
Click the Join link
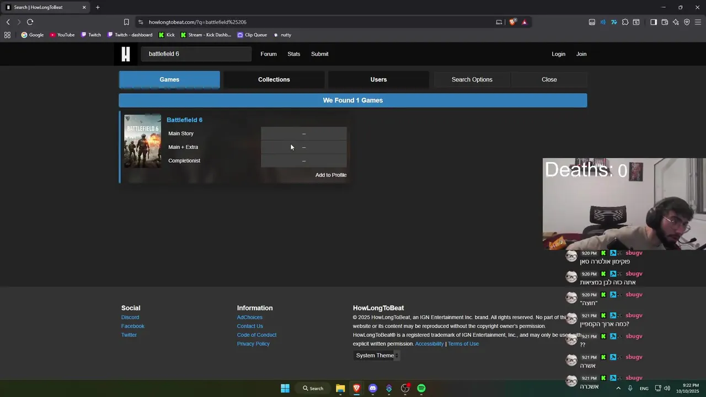(581, 54)
